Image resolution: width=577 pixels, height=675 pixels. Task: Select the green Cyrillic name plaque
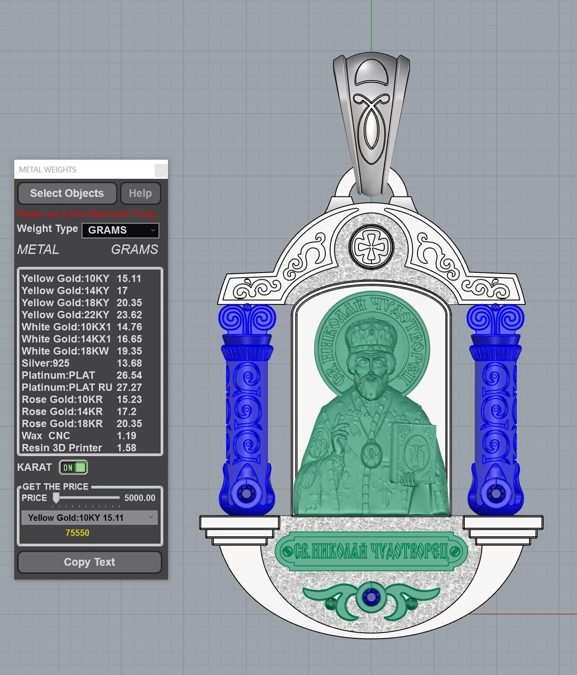pyautogui.click(x=371, y=551)
